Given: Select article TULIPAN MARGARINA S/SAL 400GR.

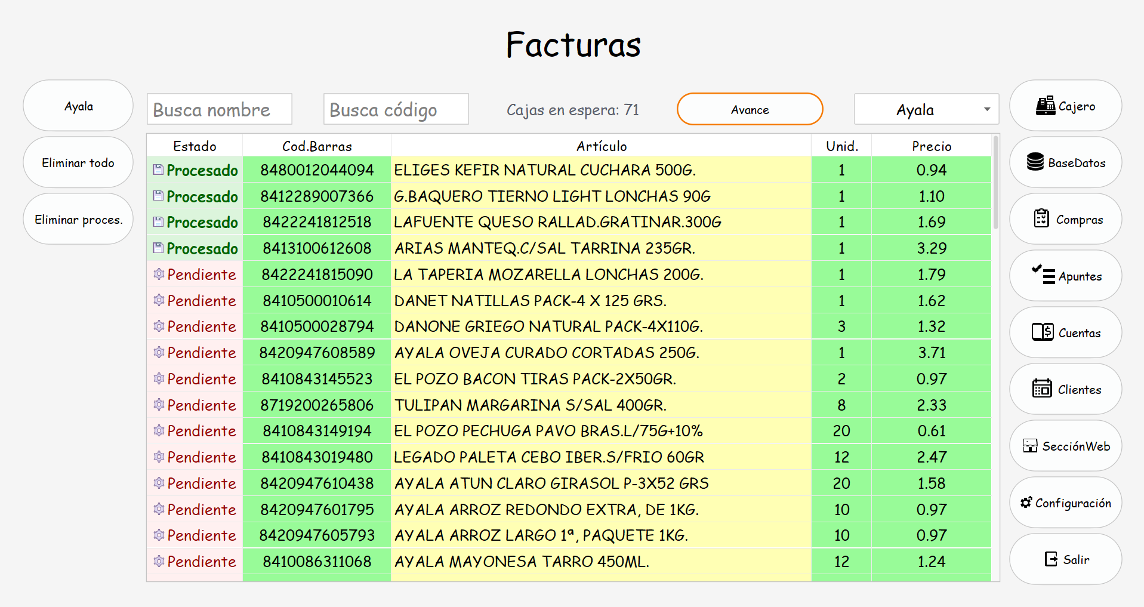Looking at the screenshot, I should tap(602, 405).
